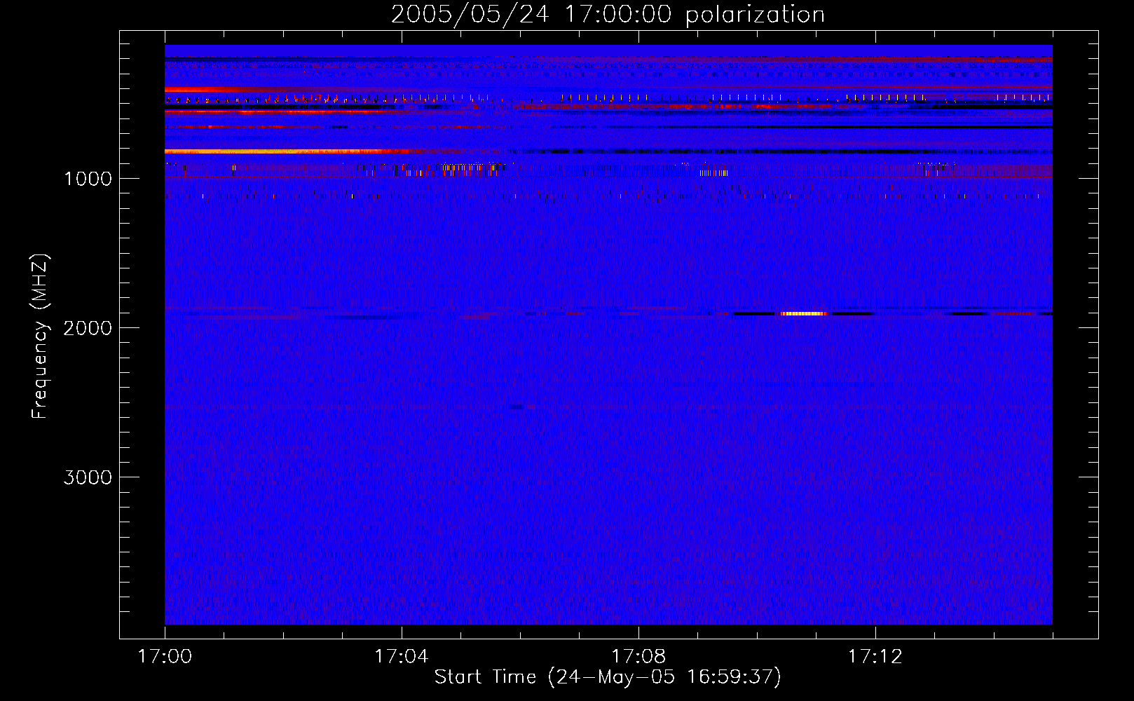1134x701 pixels.
Task: Click the bright orange band just above 1000 MHz
Action: coord(287,151)
